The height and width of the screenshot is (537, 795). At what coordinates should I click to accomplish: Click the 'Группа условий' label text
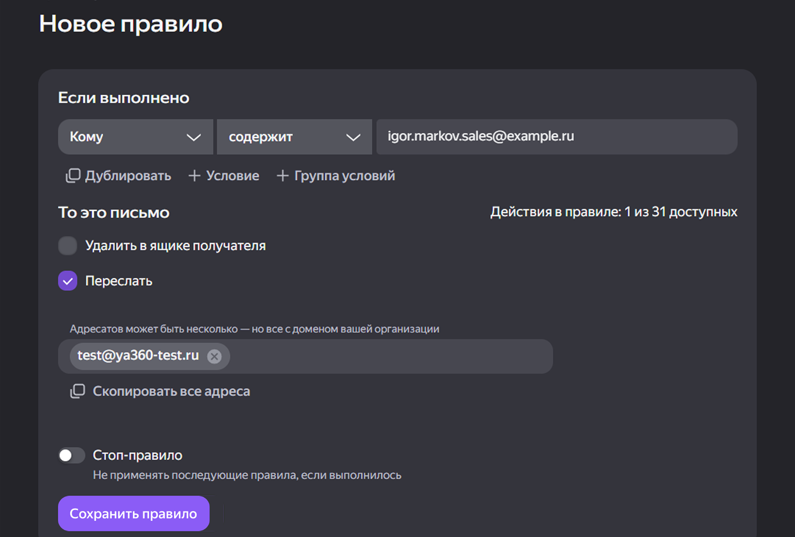click(345, 176)
